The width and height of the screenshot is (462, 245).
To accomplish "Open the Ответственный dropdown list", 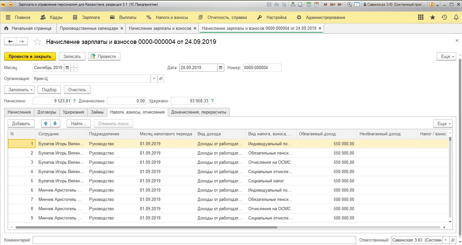I will (x=446, y=240).
